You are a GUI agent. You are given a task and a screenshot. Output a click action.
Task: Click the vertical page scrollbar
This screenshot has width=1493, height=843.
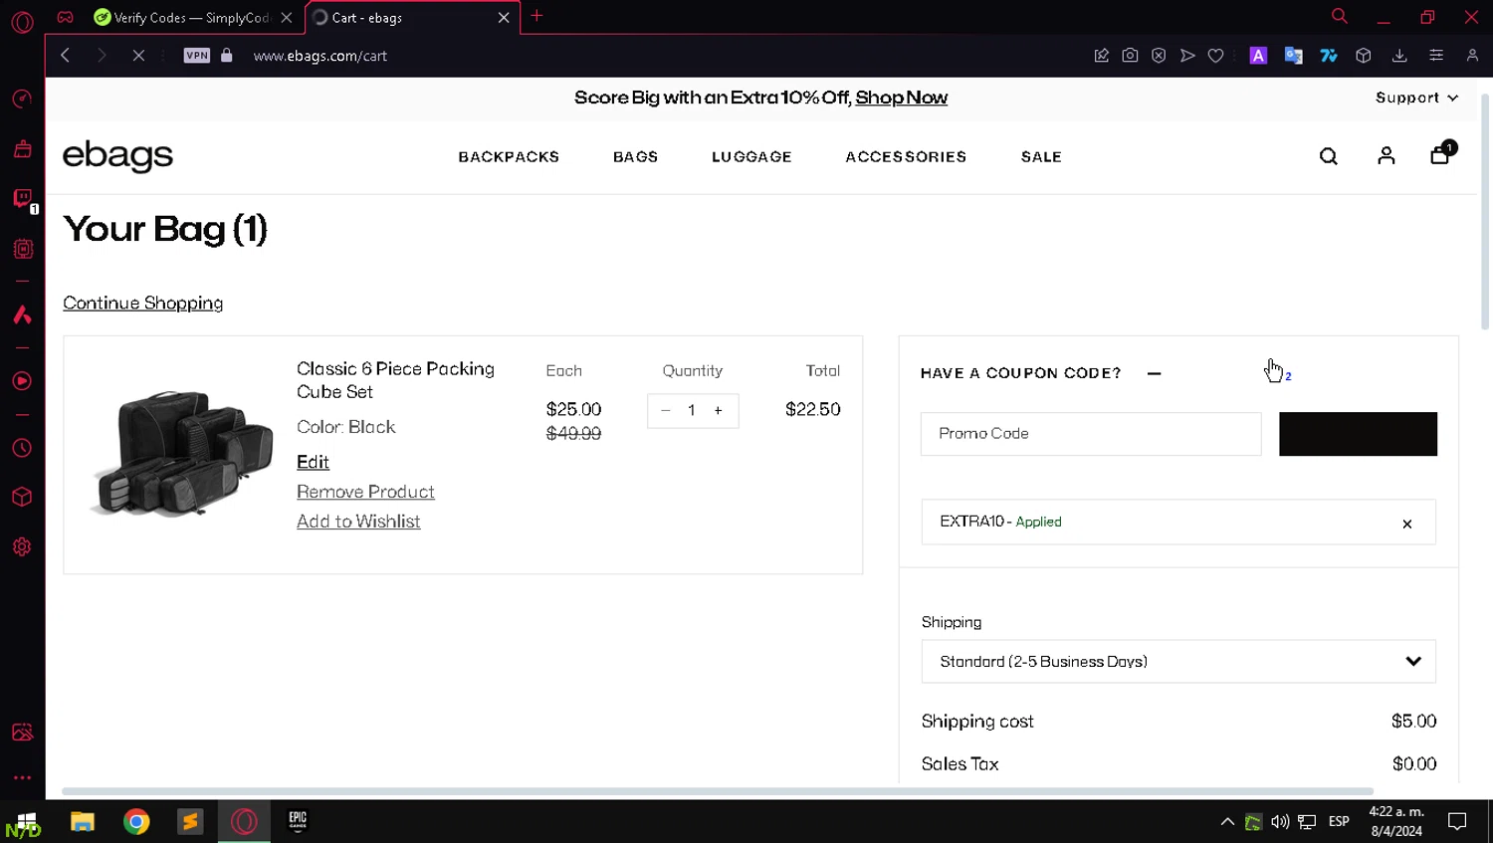(x=1485, y=211)
